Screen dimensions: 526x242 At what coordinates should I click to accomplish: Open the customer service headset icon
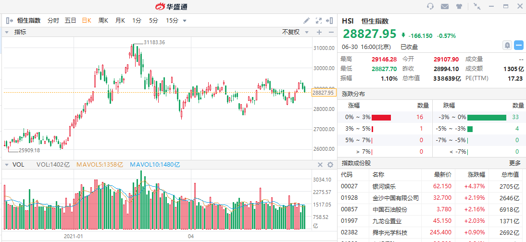coord(430,6)
